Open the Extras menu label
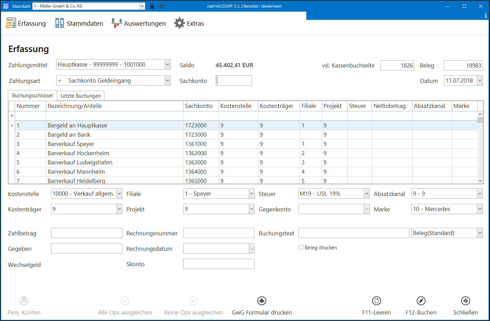Screen dimensions: 490x321 195,23
